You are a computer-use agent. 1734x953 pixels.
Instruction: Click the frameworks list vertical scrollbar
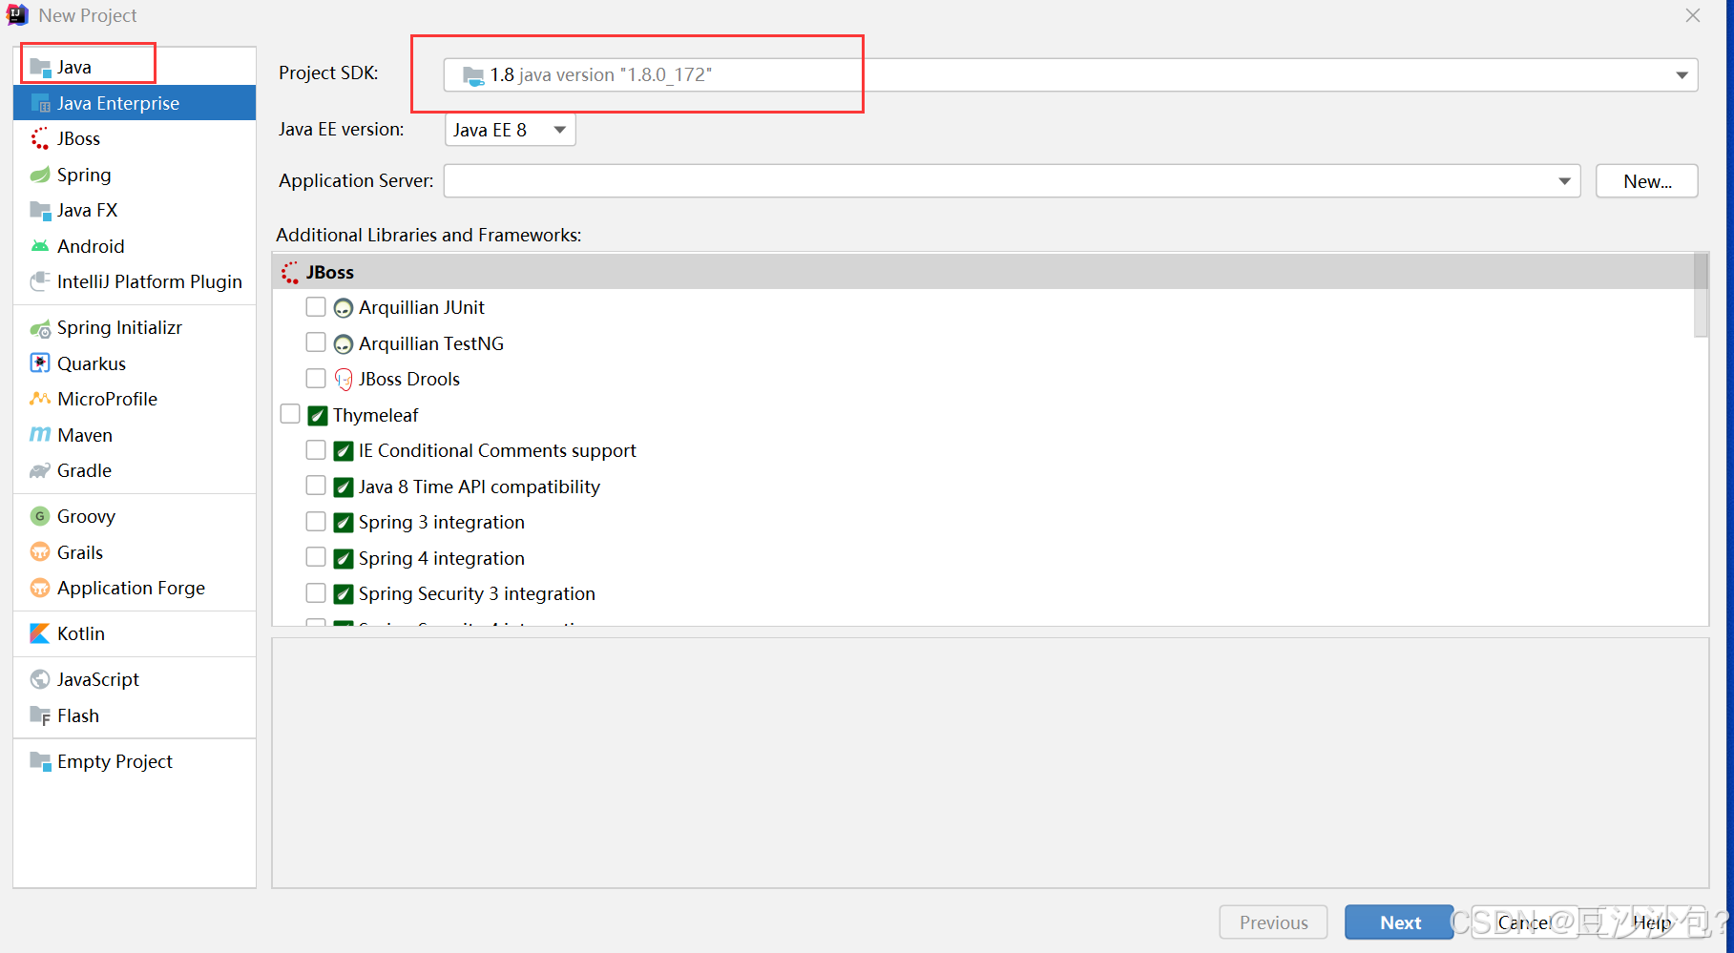pos(1701,295)
